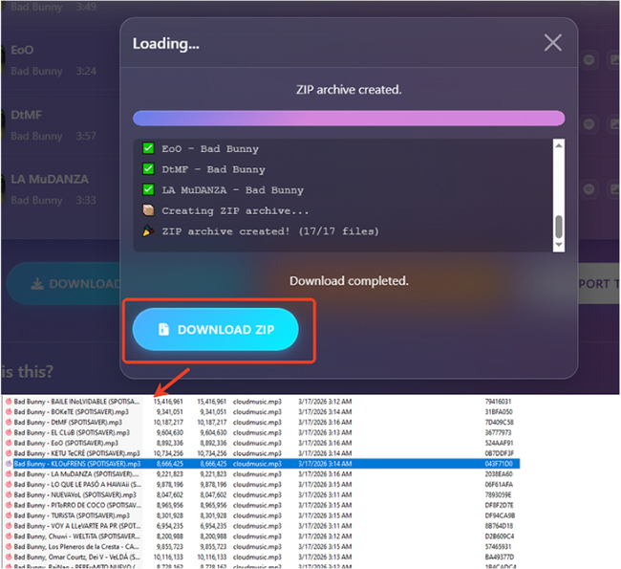
Task: Click the 'EoO - Bad Bunny' log entry text
Action: [x=210, y=148]
